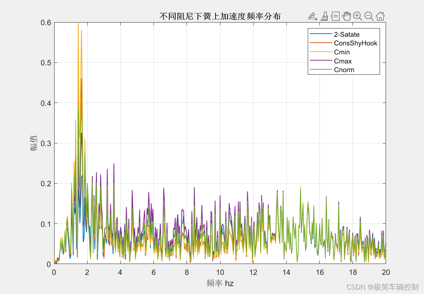Click the x-axis tick label 2
This screenshot has width=424, height=294.
[x=87, y=272]
